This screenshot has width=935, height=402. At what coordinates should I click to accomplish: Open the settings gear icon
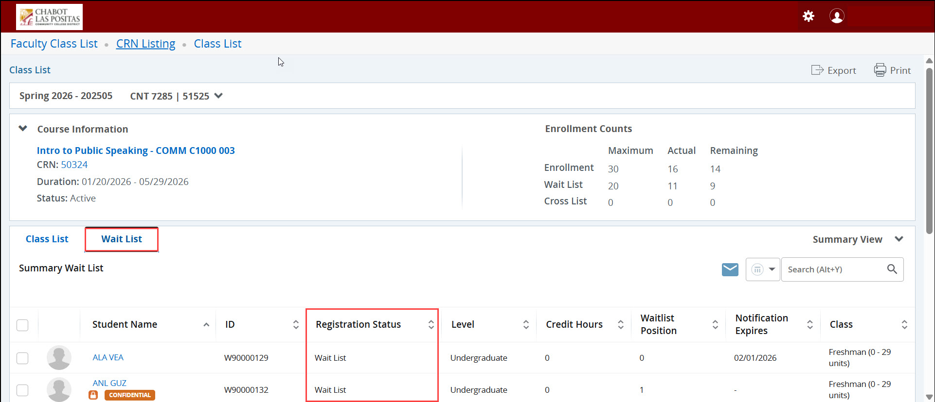coord(808,17)
